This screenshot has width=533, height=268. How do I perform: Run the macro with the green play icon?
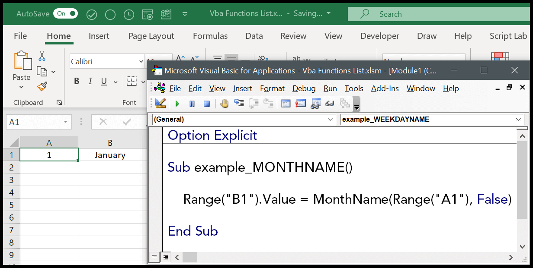[x=177, y=104]
